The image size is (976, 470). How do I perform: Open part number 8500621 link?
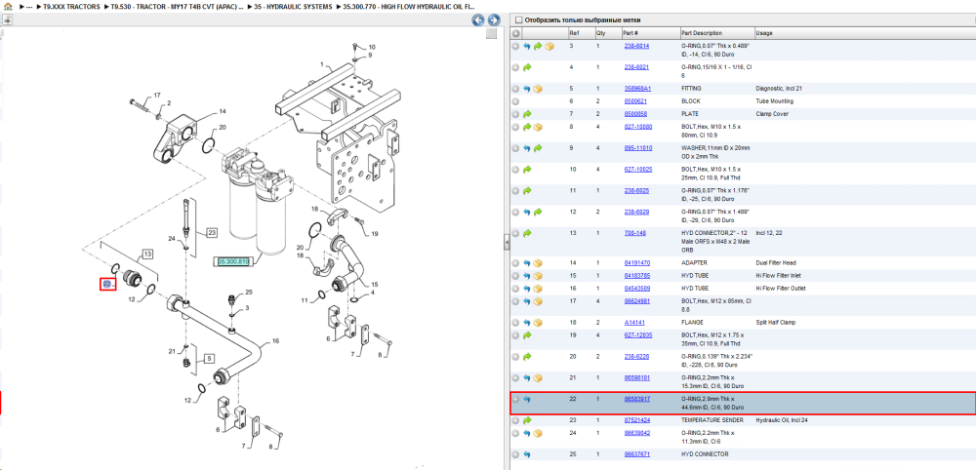click(x=635, y=101)
